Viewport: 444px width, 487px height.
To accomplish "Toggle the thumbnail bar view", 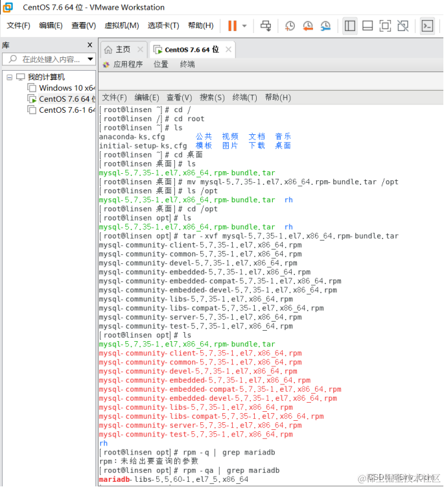I will coord(368,26).
